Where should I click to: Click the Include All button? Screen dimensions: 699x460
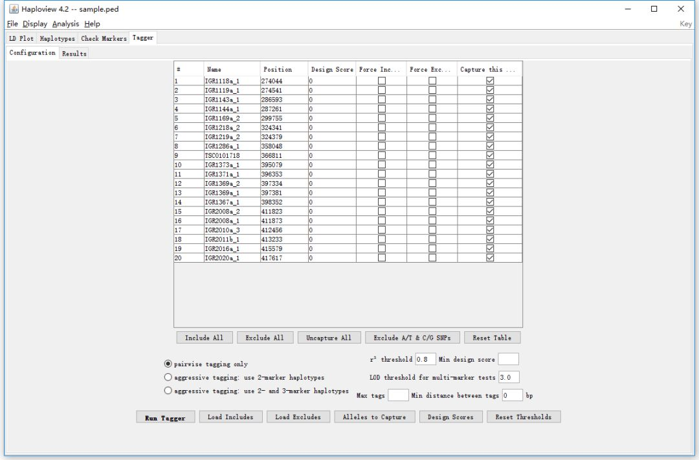click(204, 338)
